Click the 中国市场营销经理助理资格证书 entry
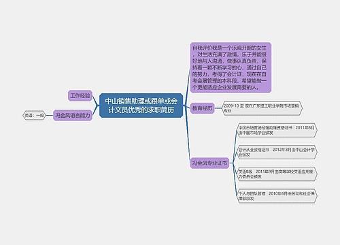The image size is (340, 245). (x=277, y=130)
